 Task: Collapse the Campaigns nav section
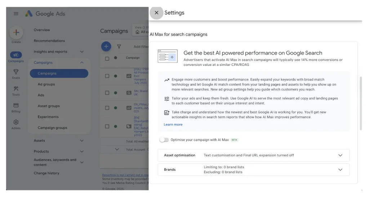coord(82,63)
